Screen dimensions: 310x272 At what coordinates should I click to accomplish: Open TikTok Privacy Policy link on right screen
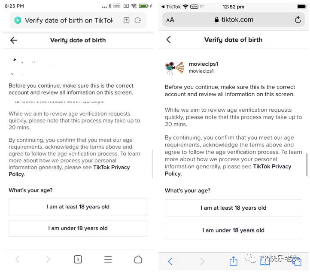point(272,166)
